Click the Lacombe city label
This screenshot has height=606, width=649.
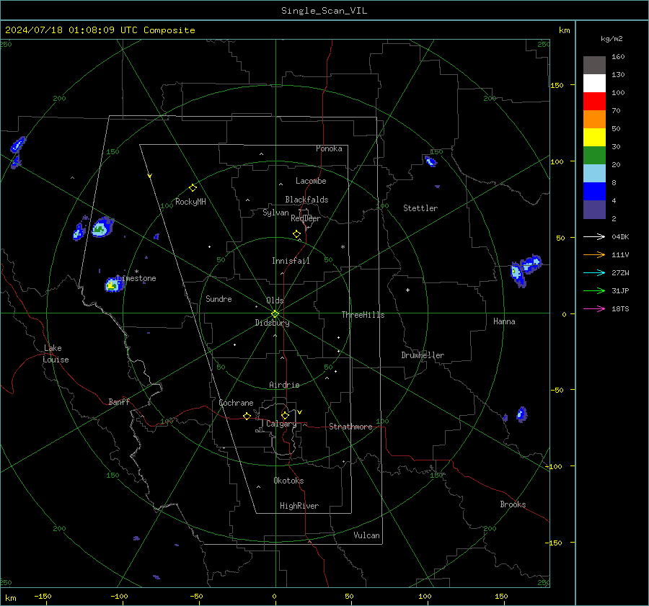point(311,181)
